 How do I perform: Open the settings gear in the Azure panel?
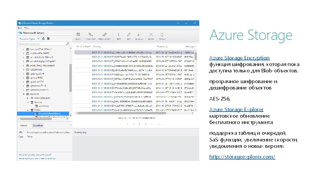48,39
